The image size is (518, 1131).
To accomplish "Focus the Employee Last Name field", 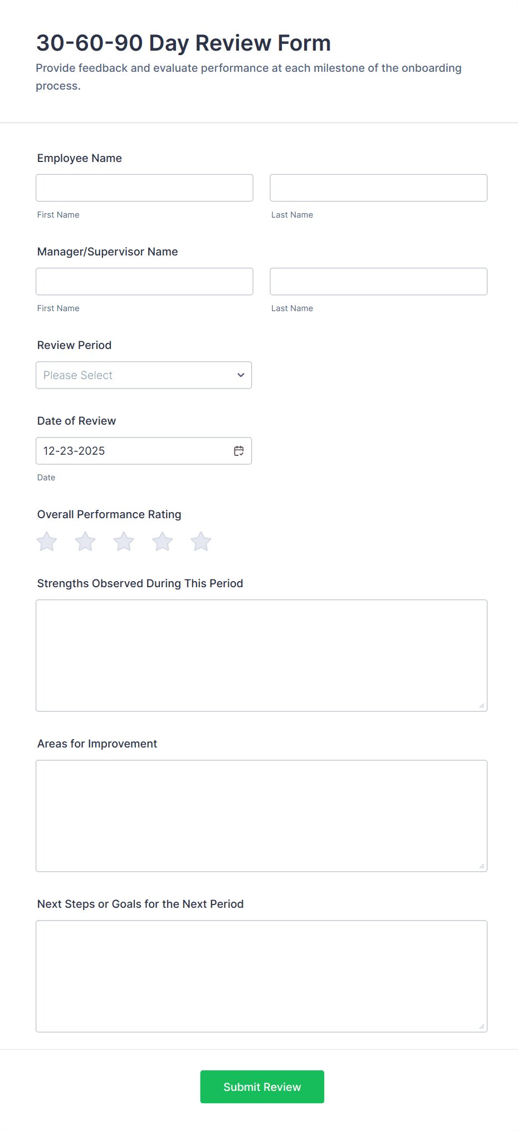I will click(378, 188).
